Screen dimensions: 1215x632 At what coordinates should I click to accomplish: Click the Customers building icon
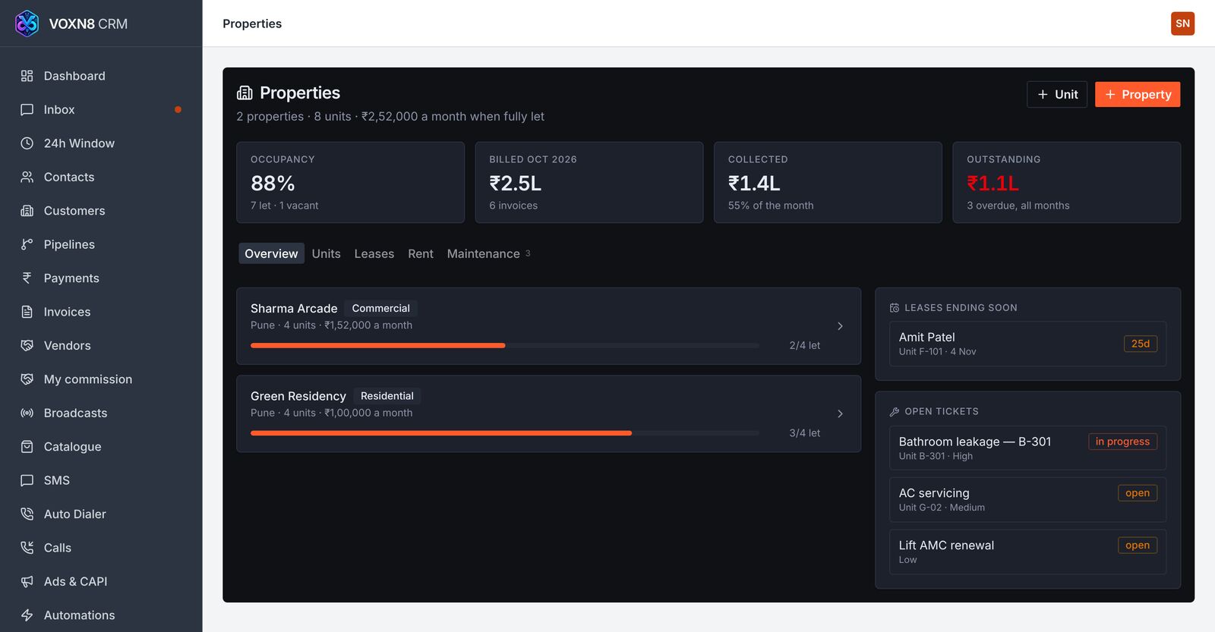pyautogui.click(x=27, y=211)
